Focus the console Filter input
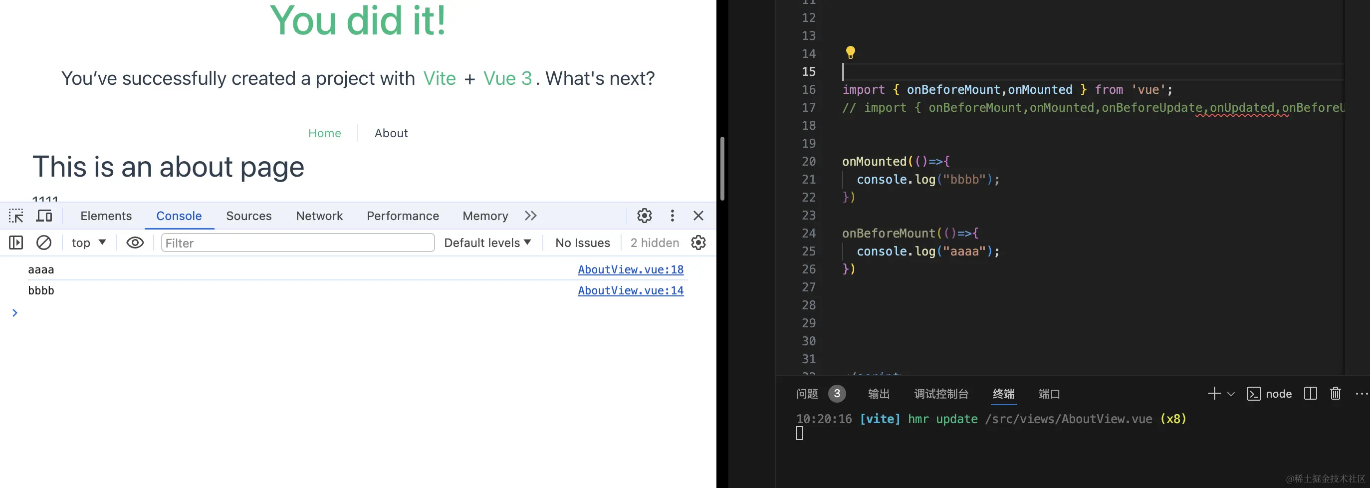Image resolution: width=1370 pixels, height=488 pixels. tap(298, 243)
